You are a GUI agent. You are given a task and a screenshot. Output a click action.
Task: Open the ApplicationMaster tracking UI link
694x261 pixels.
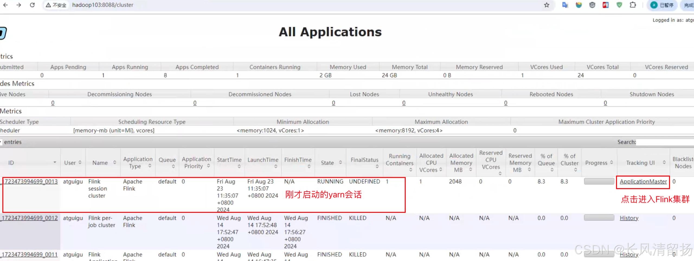[643, 181]
